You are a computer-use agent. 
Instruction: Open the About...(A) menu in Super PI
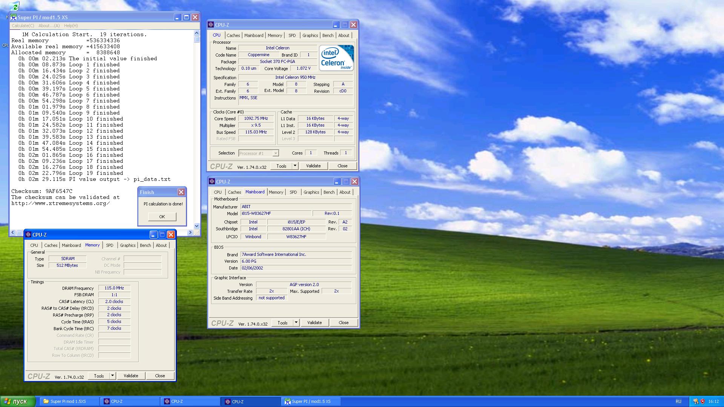point(49,26)
